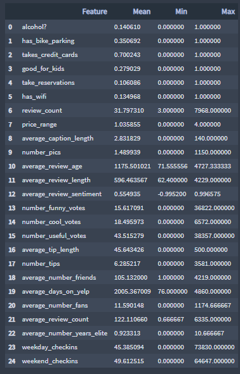Click min value 3.000000
The image size is (240, 374).
(x=171, y=111)
